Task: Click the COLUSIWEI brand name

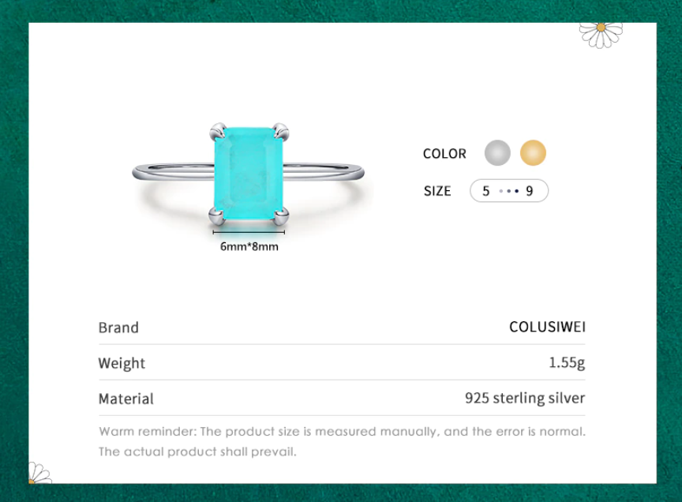Action: pos(547,327)
